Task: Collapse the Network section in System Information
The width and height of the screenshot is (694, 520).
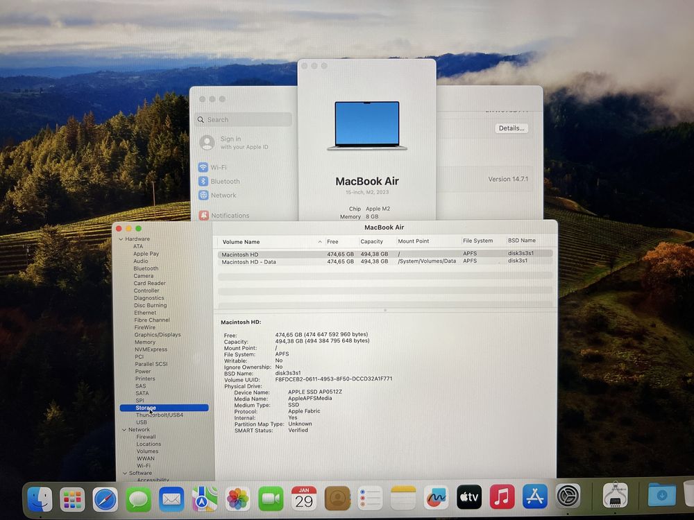Action: point(124,430)
